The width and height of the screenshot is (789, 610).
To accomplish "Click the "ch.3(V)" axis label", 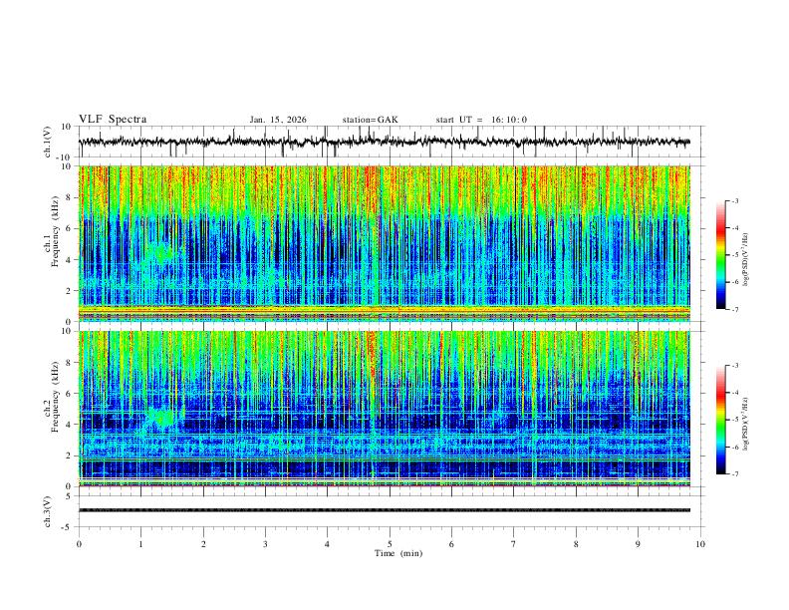I will click(x=48, y=511).
